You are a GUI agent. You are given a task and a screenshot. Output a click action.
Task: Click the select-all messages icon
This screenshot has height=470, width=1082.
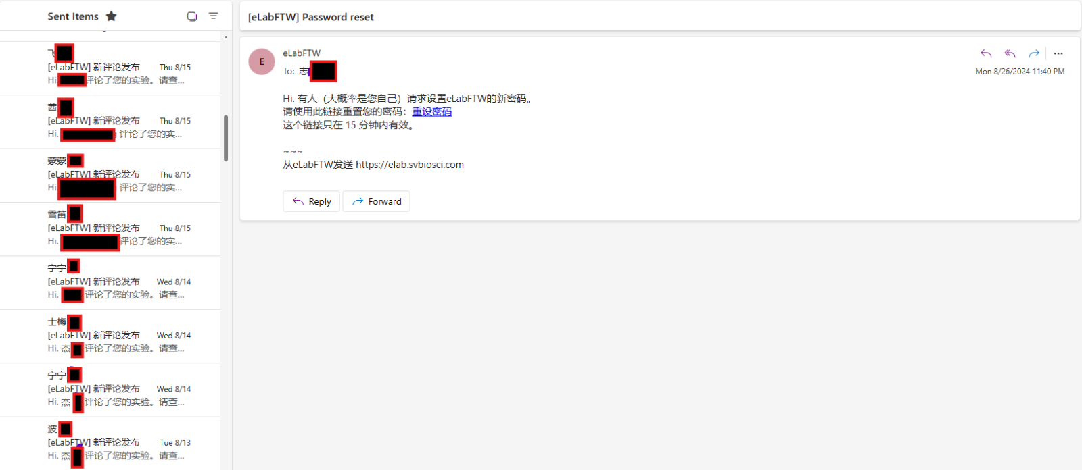(x=192, y=16)
